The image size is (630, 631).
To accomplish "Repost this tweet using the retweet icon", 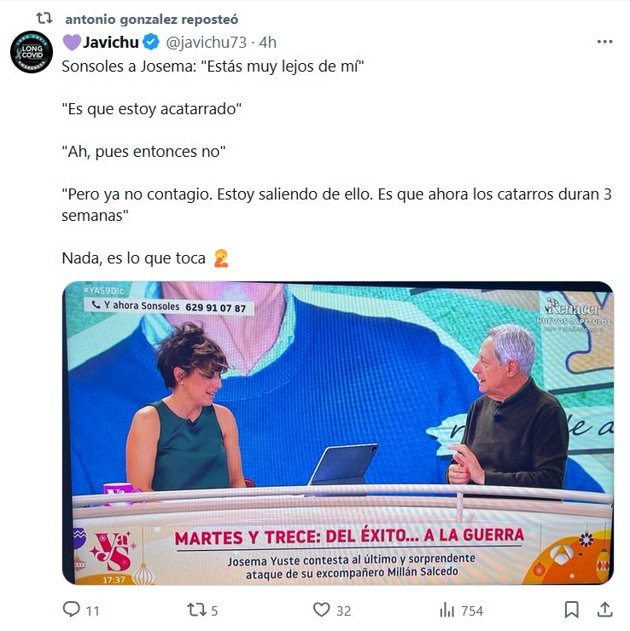I will point(196,610).
